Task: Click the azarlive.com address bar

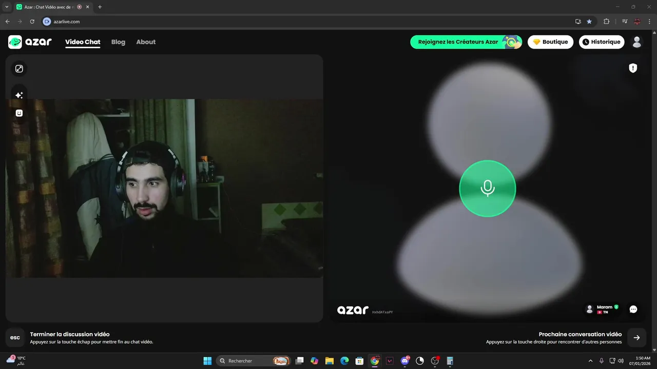Action: (308, 22)
